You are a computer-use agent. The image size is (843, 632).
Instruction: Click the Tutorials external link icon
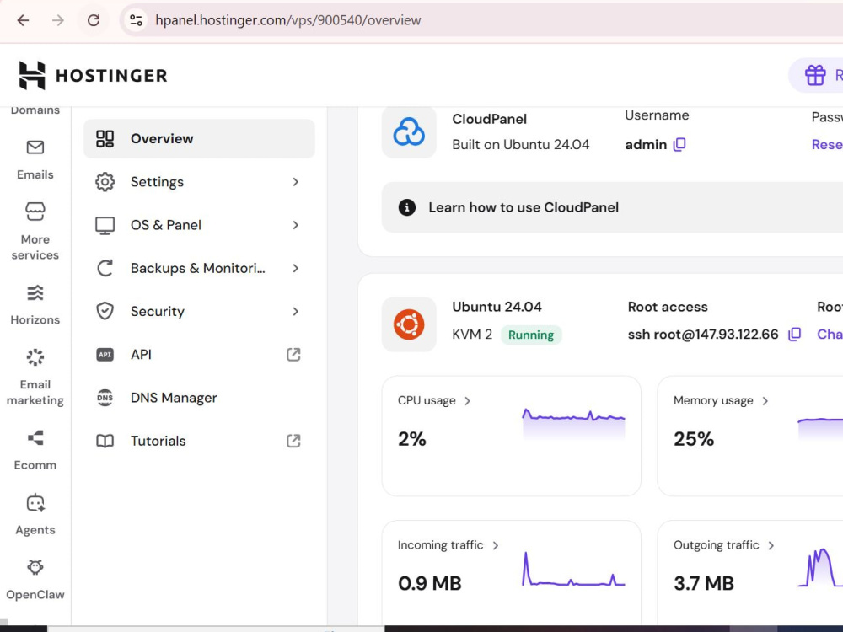click(293, 441)
